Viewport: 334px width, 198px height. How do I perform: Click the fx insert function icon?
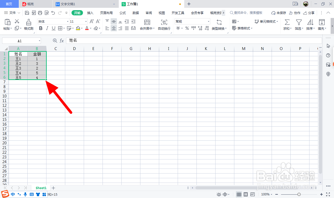click(x=62, y=41)
